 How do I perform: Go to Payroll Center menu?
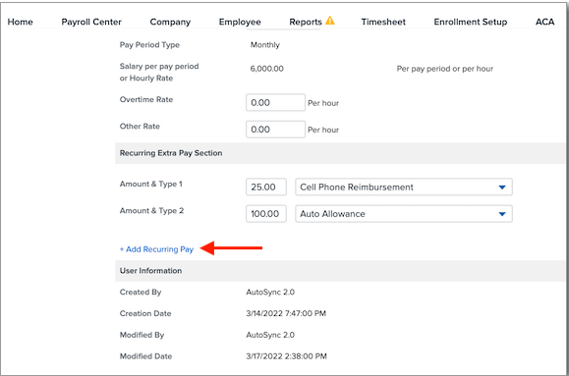click(91, 22)
